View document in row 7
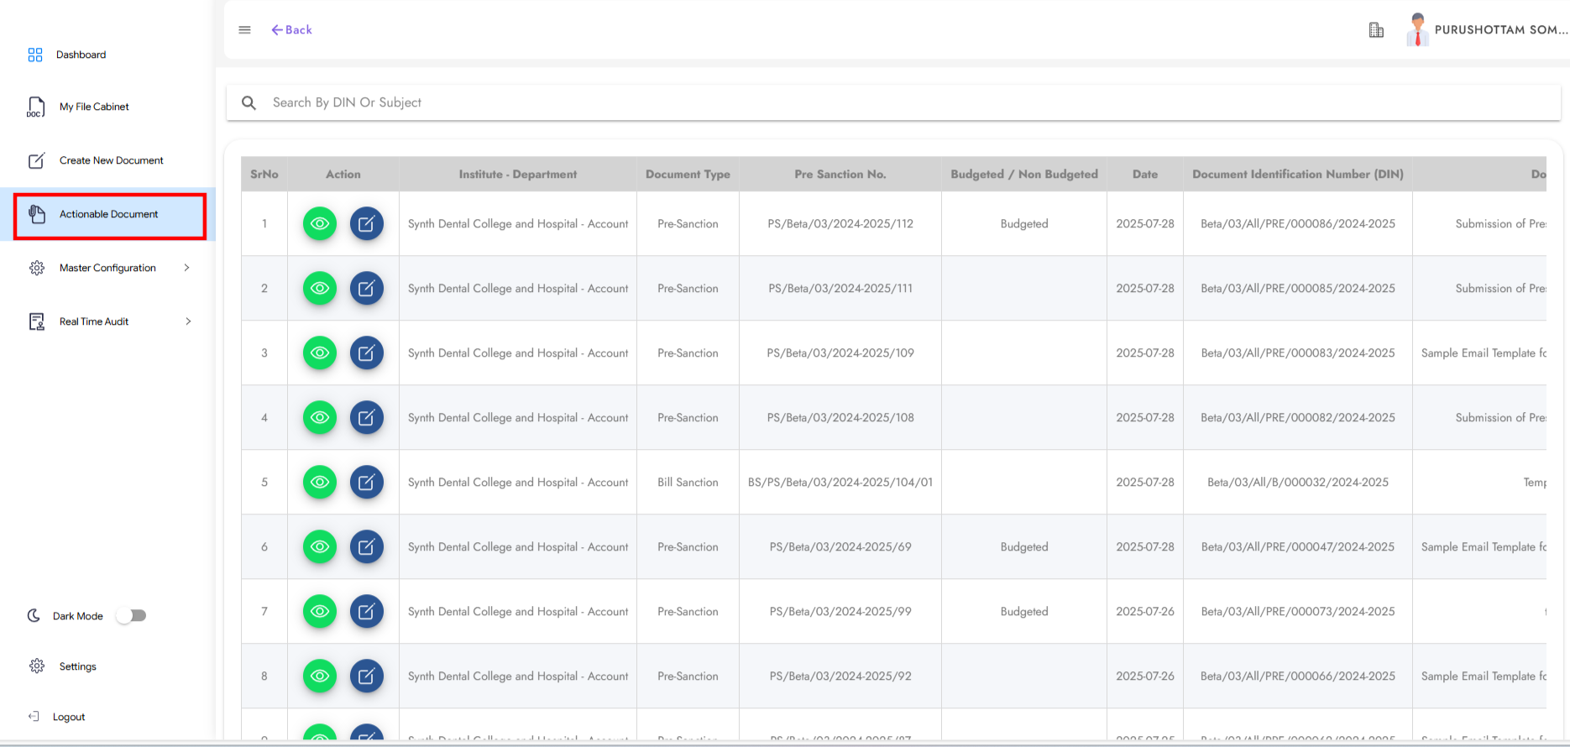This screenshot has height=747, width=1570. click(319, 612)
